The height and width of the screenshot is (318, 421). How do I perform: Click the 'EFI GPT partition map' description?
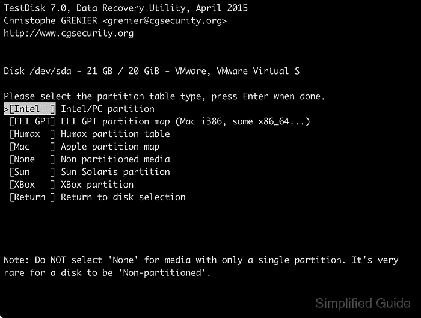coord(115,121)
